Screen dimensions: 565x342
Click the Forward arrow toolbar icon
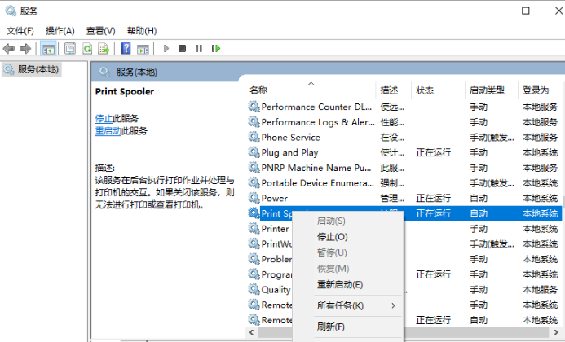pos(25,48)
